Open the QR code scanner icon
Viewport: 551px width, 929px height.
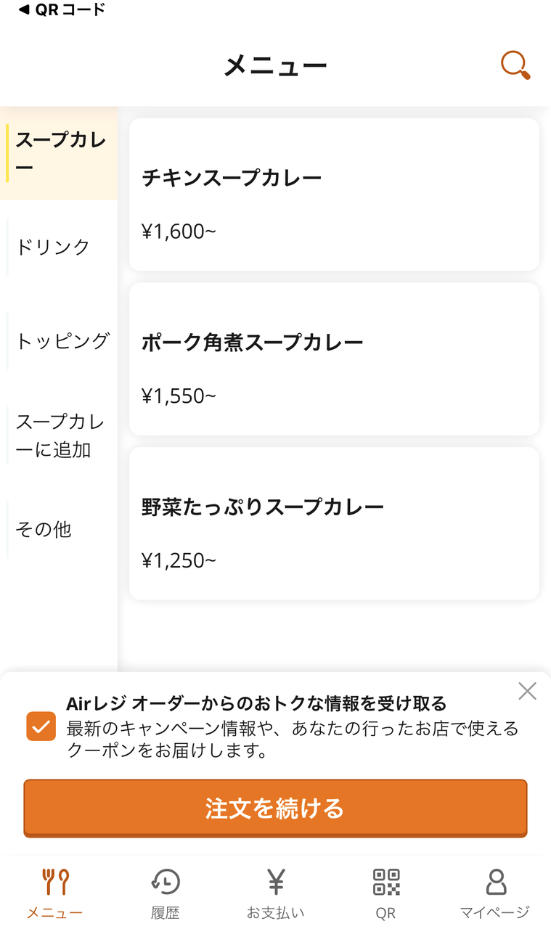point(386,882)
